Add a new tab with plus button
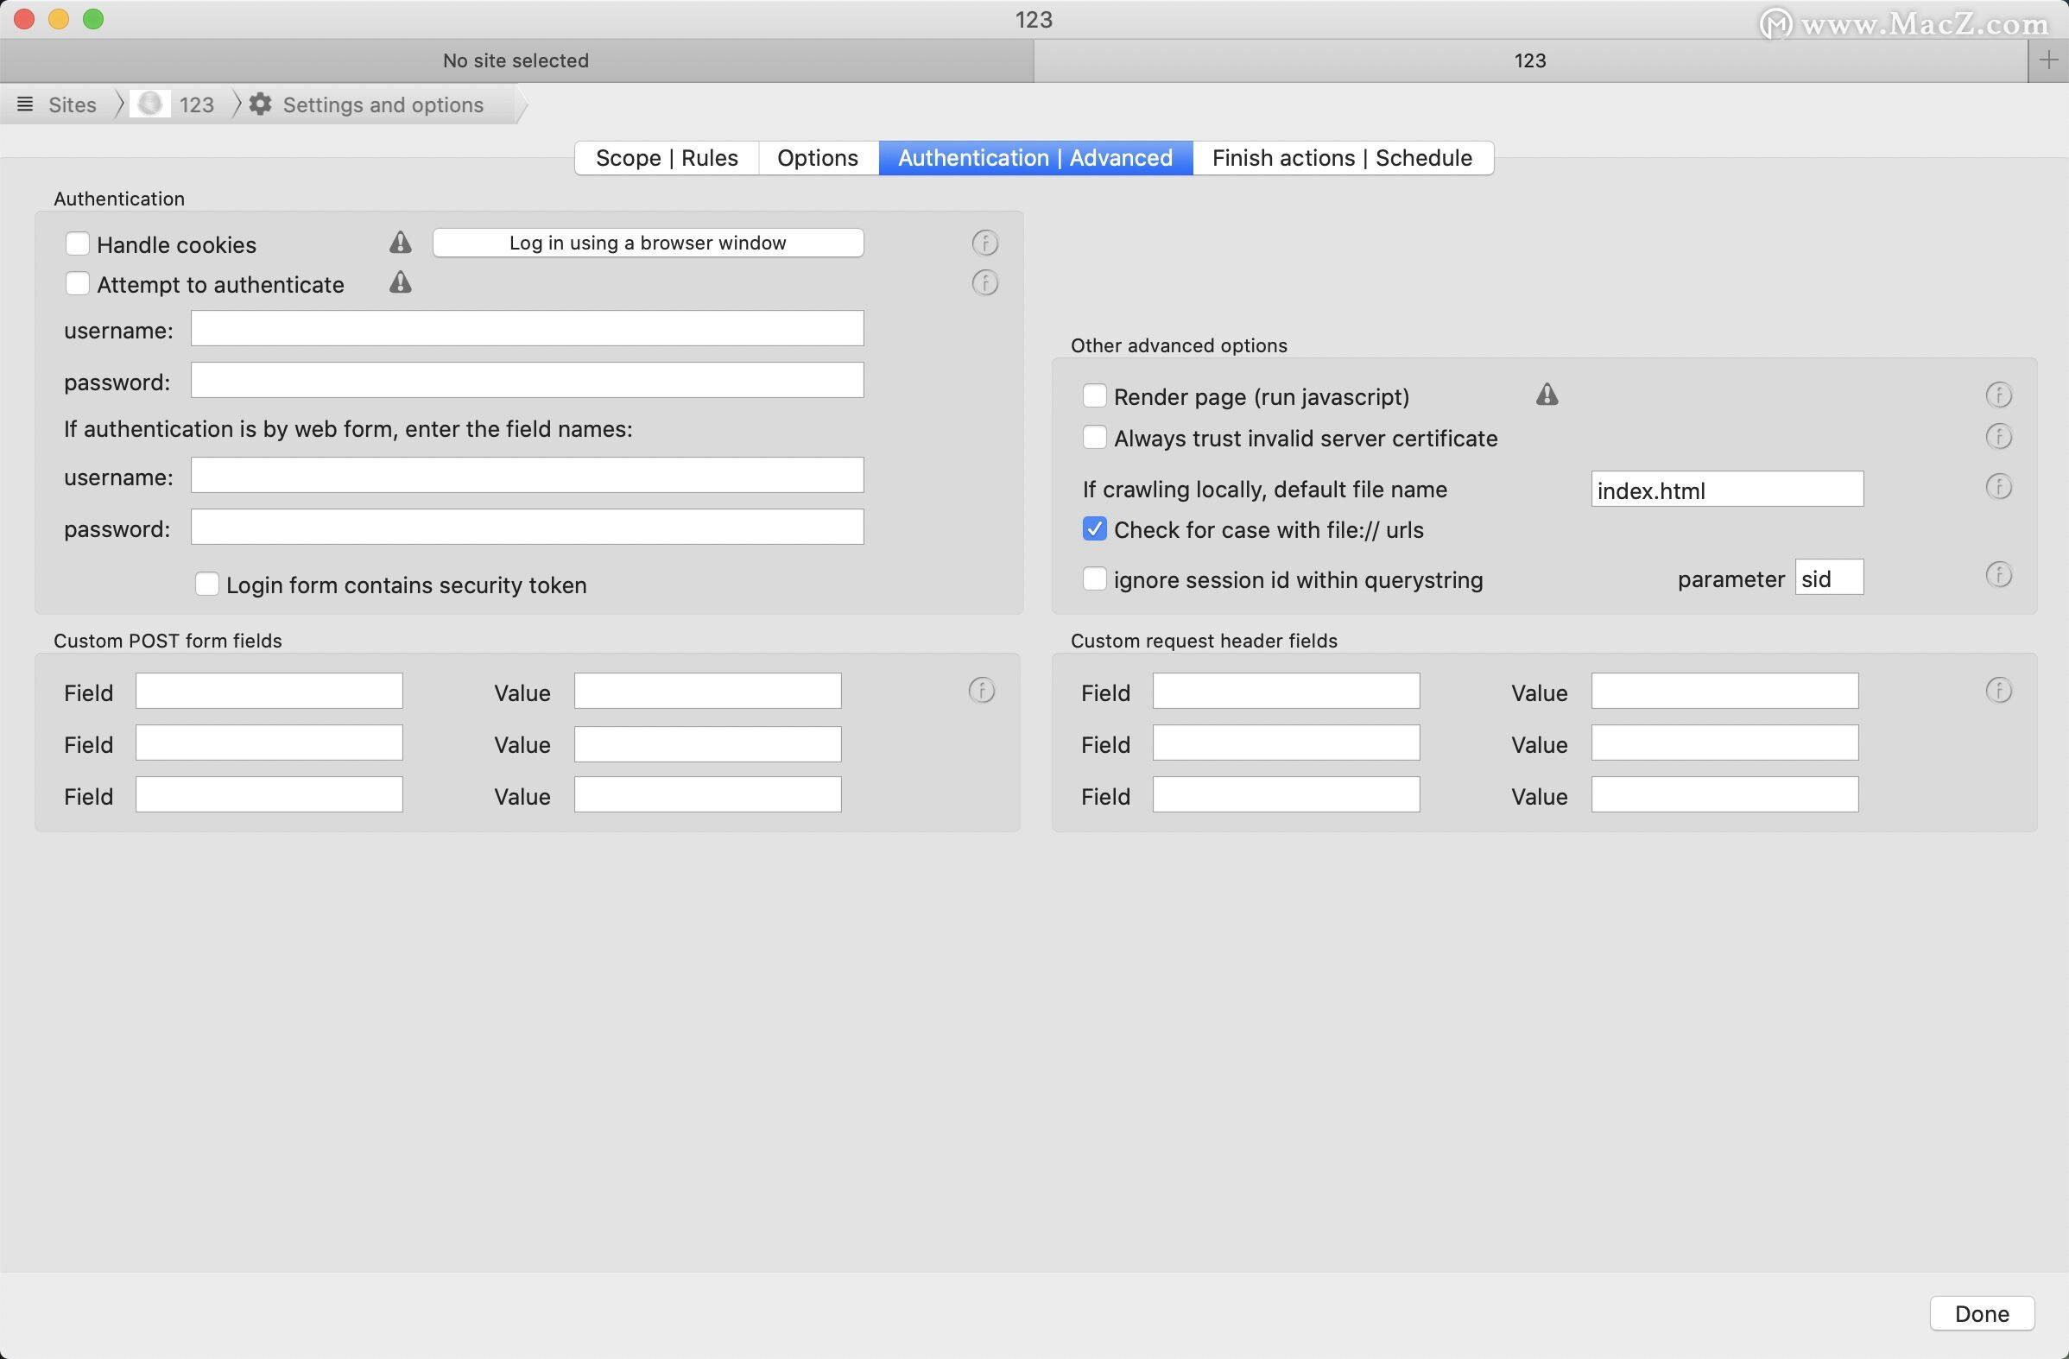The height and width of the screenshot is (1359, 2069). [2047, 60]
